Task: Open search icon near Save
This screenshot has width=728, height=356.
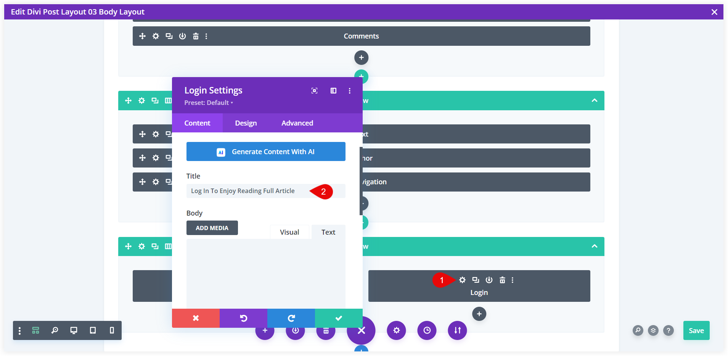Action: click(638, 330)
